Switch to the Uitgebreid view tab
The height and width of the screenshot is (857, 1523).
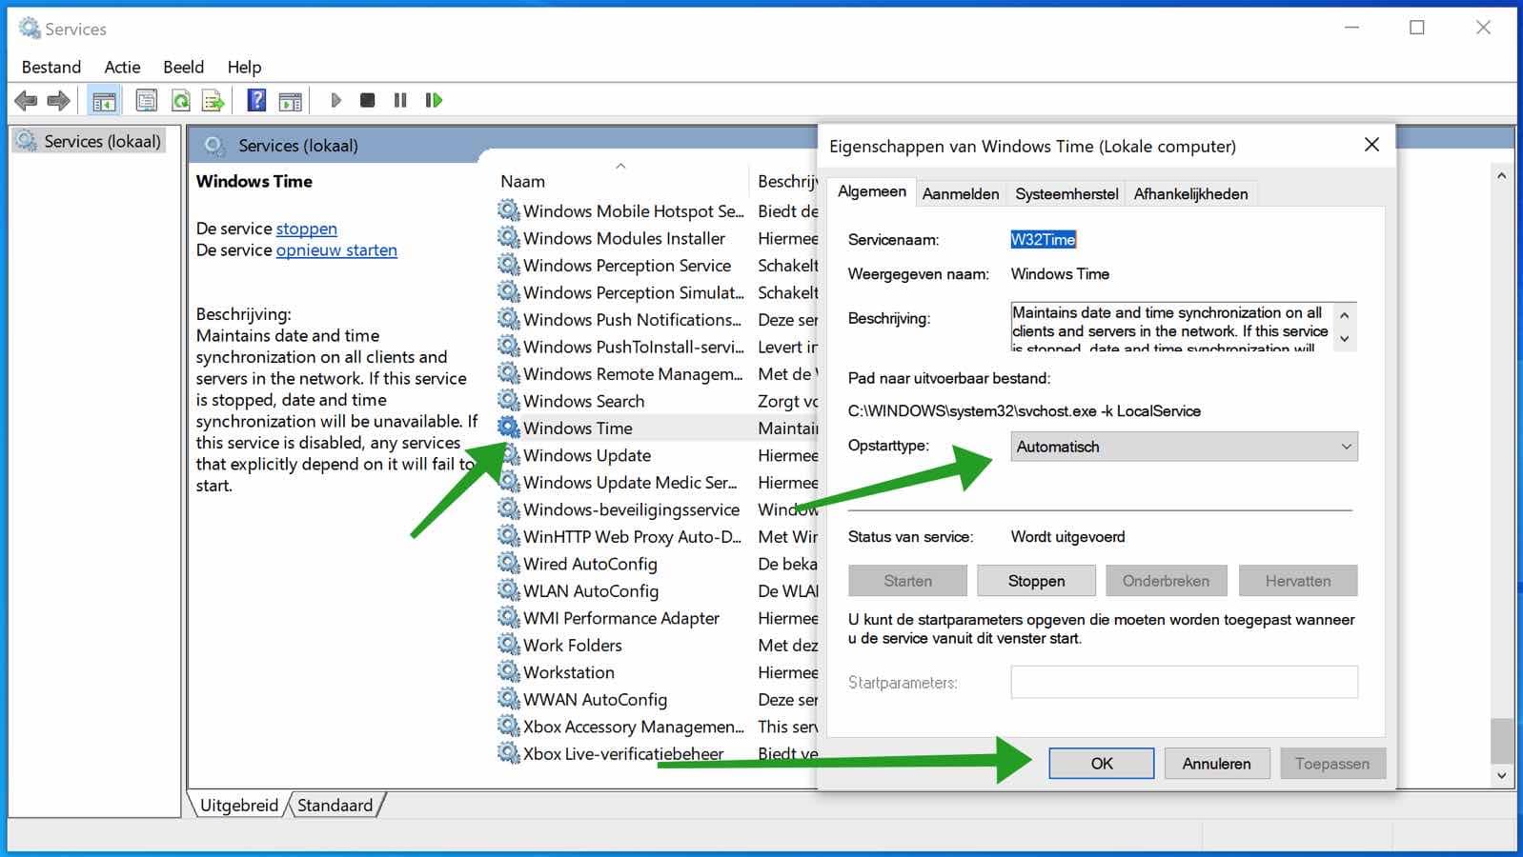tap(239, 805)
